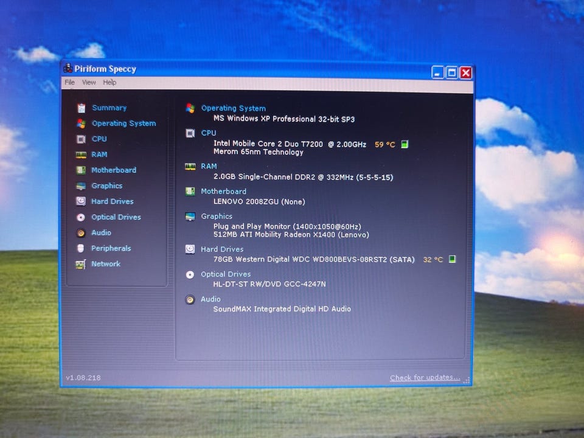Click Windows flag icon beside Operating System heading
584x438 pixels.
190,108
